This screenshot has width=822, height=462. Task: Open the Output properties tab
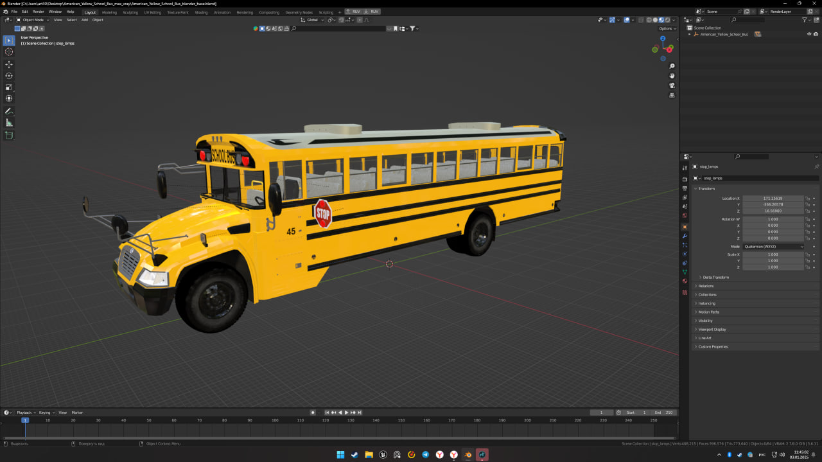coord(685,188)
